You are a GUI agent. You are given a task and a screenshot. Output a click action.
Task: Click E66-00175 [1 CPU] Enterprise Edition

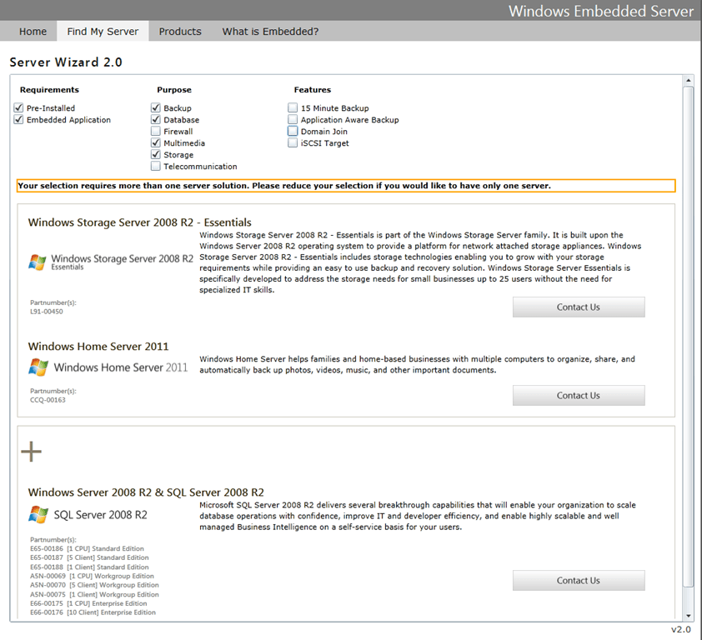(88, 603)
